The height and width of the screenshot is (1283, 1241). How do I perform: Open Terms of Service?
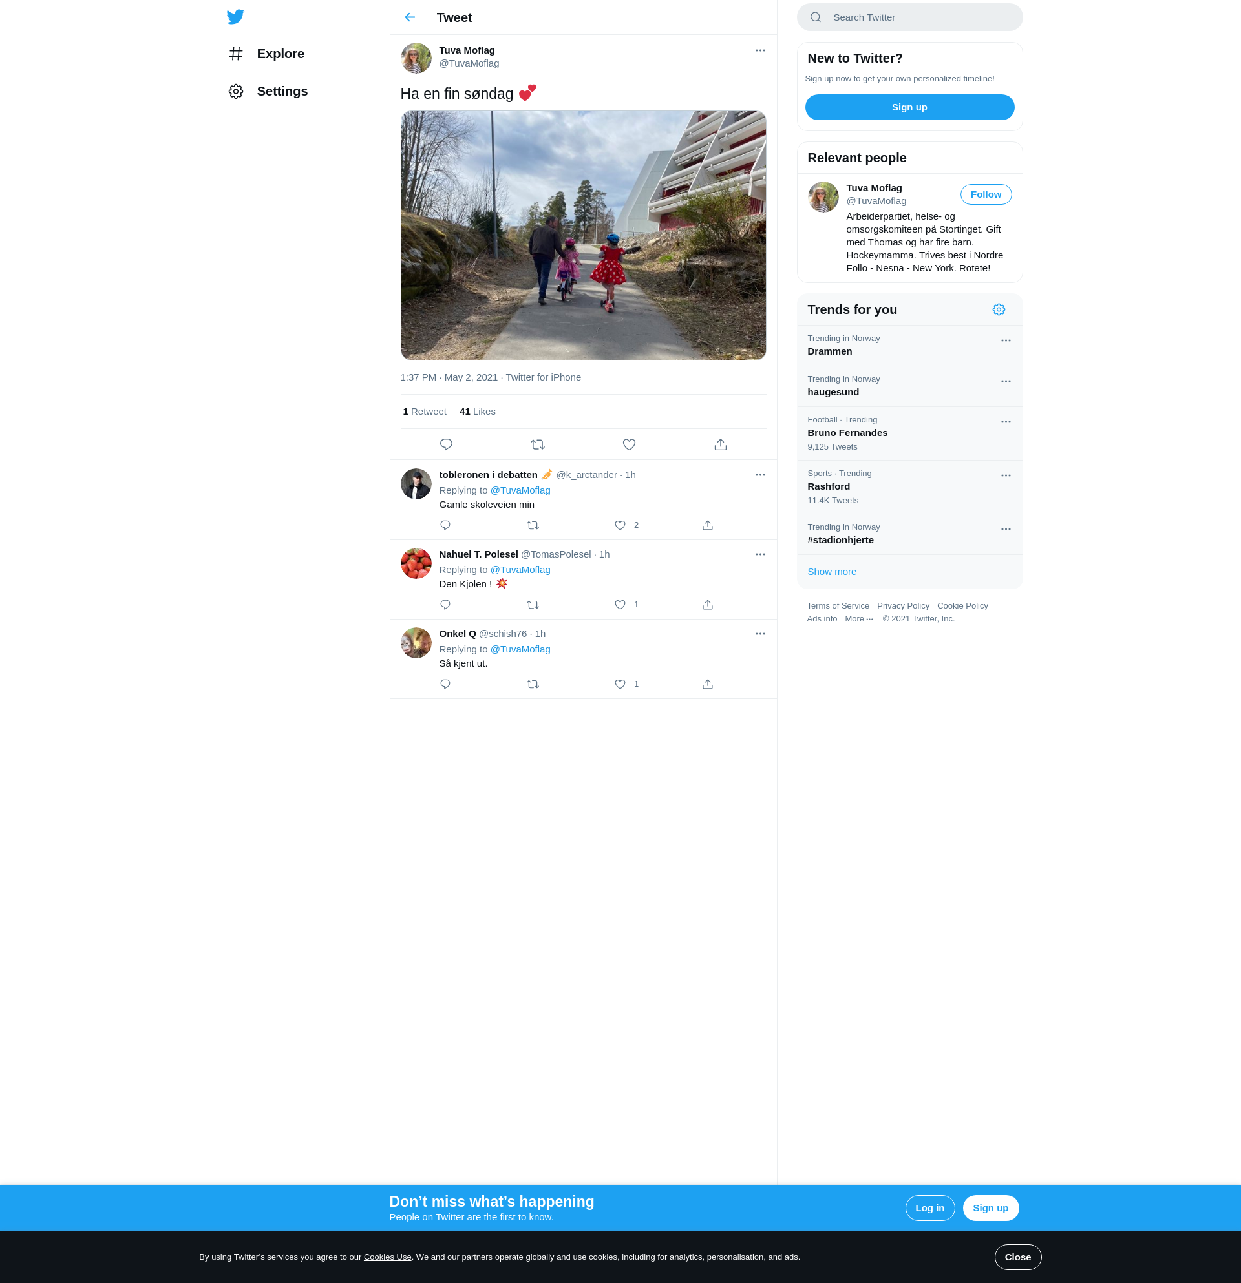point(838,605)
